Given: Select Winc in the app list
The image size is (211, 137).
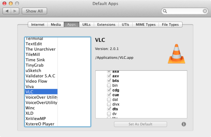Looking at the screenshot, I should pyautogui.click(x=41, y=108).
